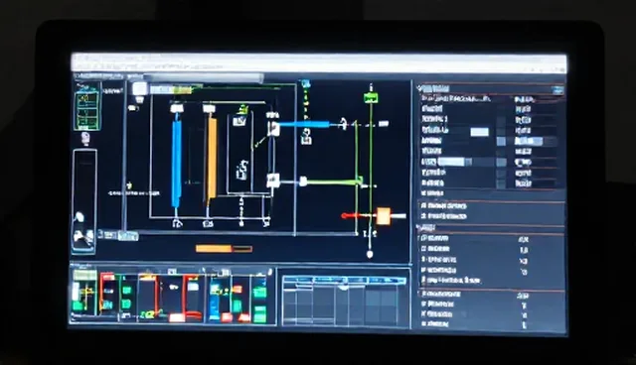Click the white circle ending the vertical line

370,254
